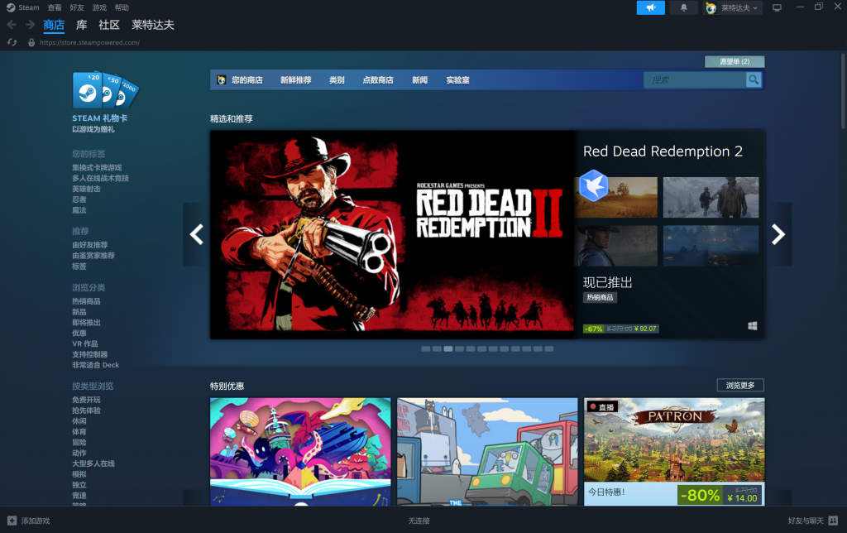847x533 pixels.
Task: Open the Patron game special offer
Action: click(674, 452)
